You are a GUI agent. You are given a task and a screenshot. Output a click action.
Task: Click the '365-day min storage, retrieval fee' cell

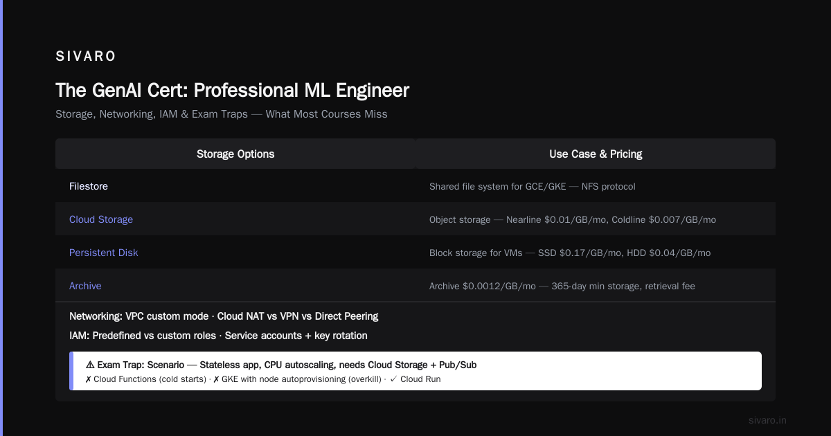[x=562, y=286]
